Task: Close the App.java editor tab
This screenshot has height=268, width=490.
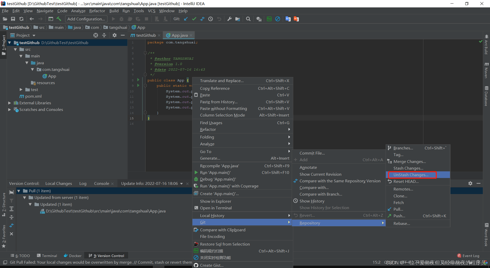Action: pos(191,35)
